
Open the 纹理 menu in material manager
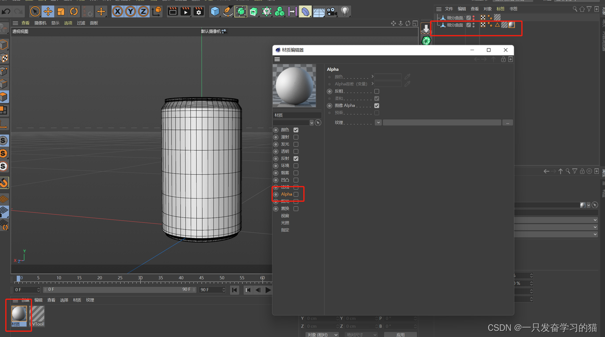click(90, 300)
